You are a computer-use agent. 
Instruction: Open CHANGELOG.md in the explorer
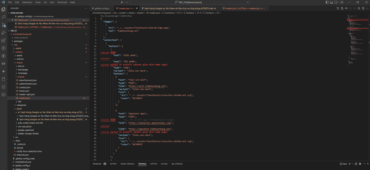tap(23, 162)
